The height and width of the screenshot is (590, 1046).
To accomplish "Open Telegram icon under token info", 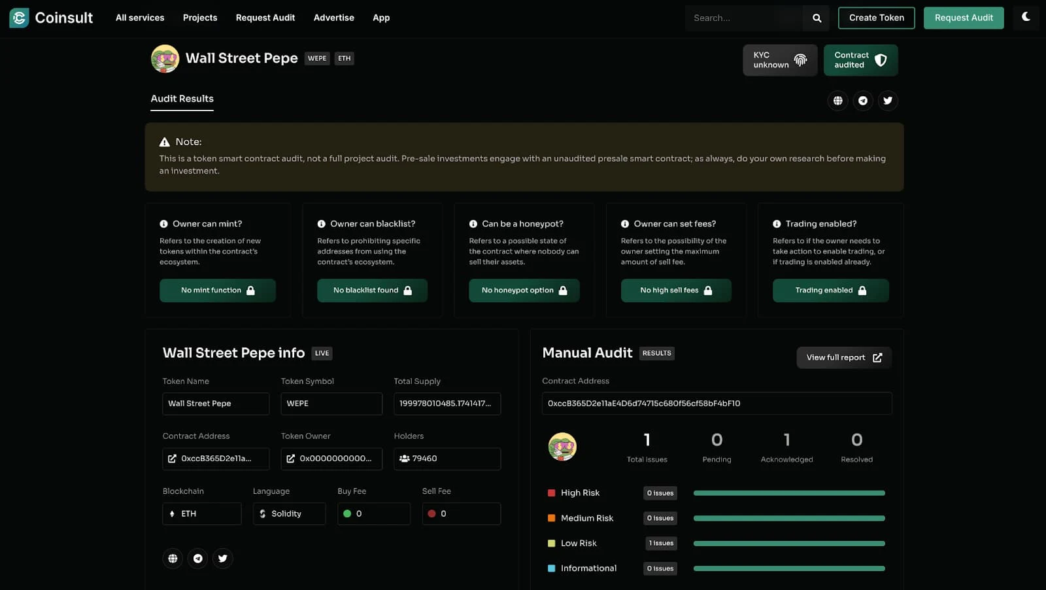I will click(197, 559).
